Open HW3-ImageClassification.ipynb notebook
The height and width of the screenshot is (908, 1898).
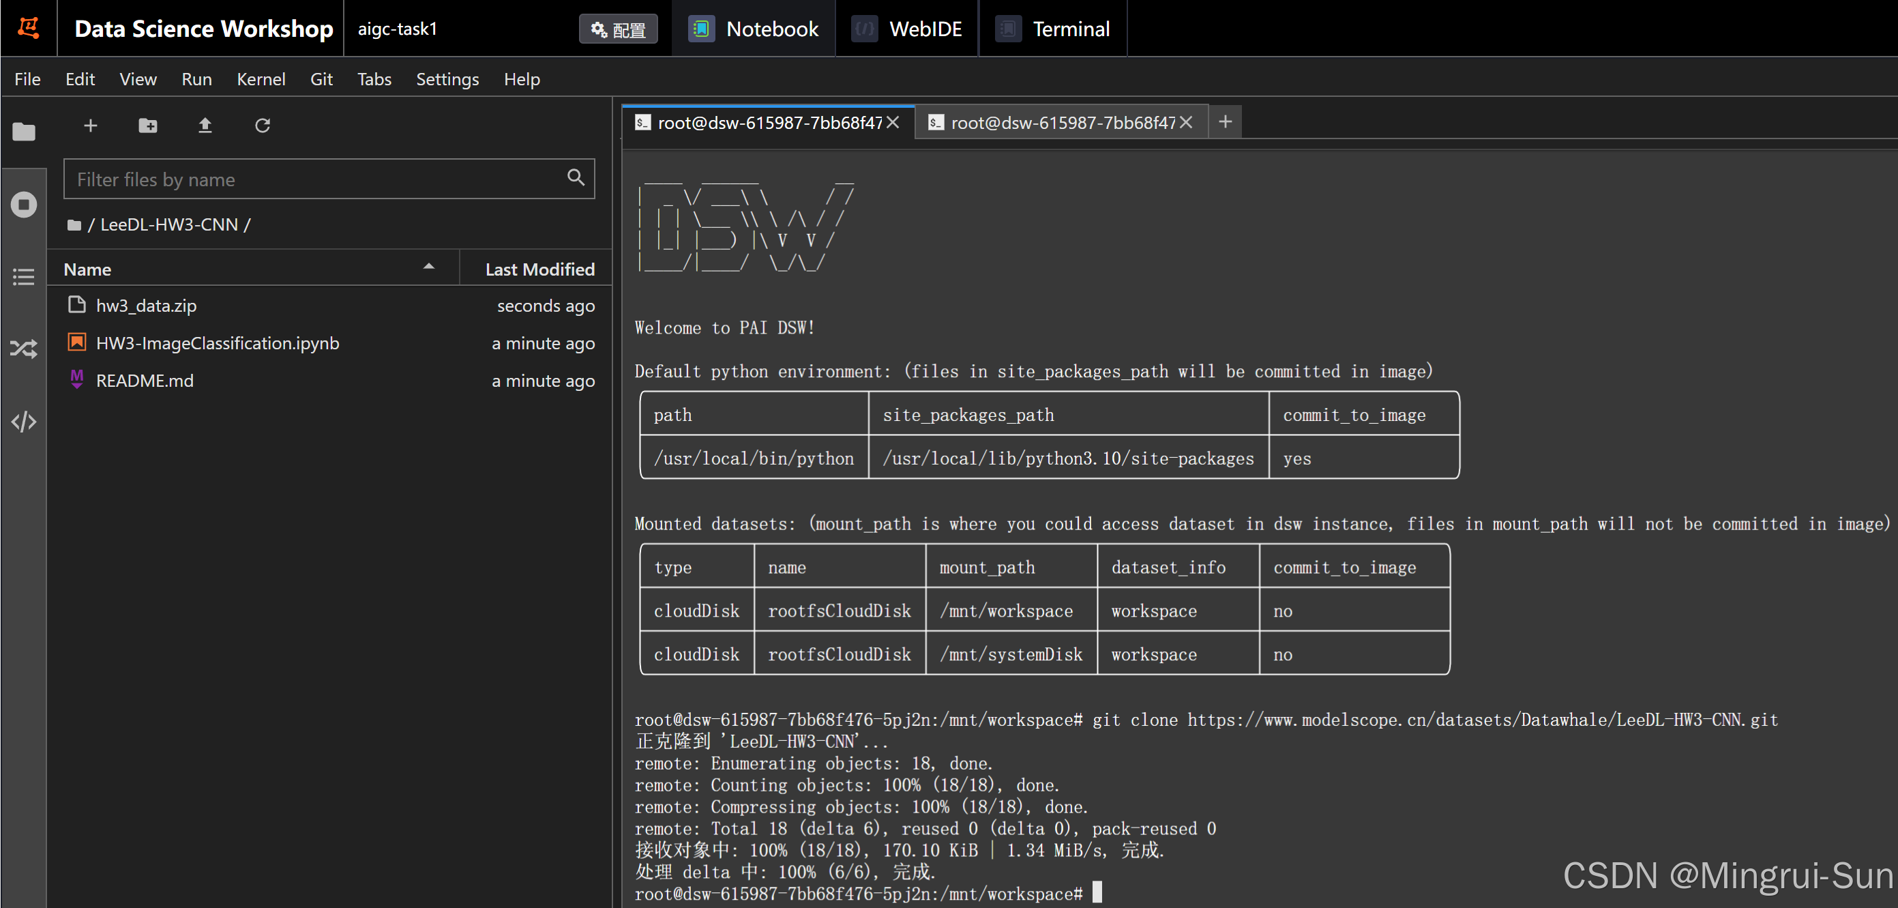tap(218, 342)
